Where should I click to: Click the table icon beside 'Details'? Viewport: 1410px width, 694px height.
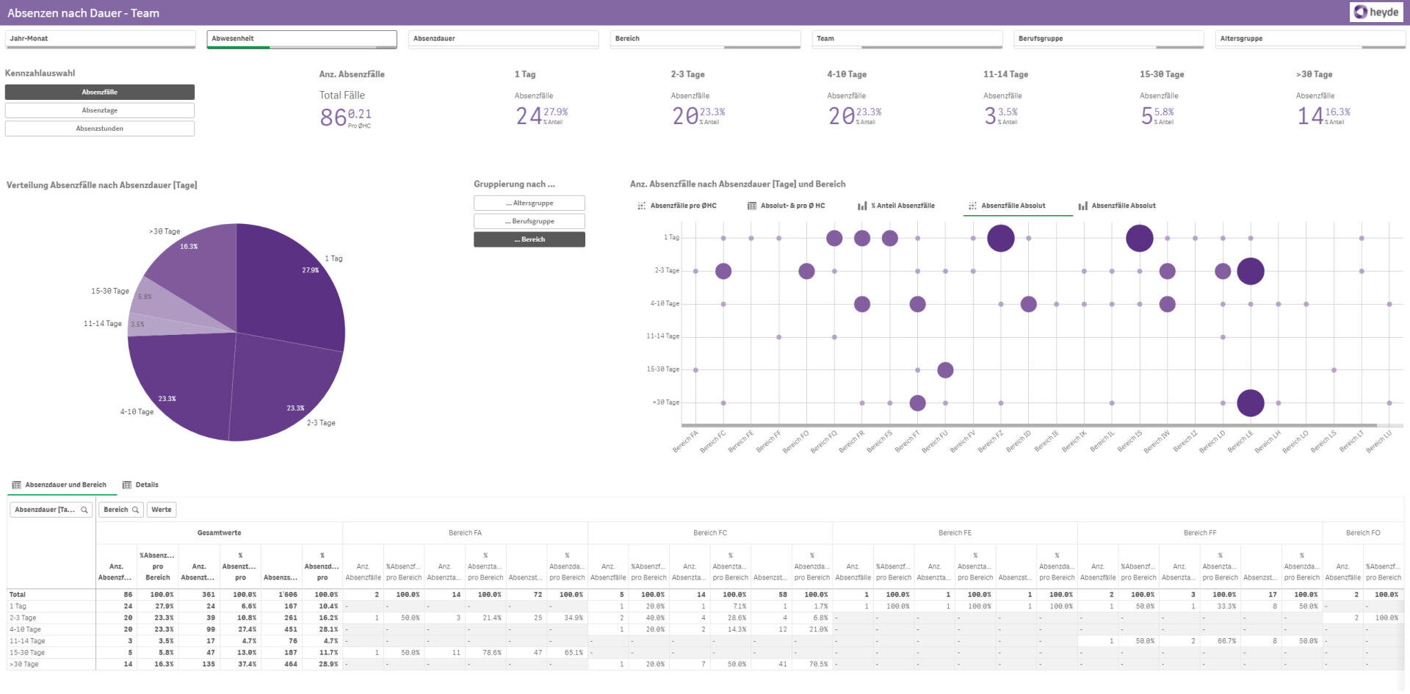tap(126, 485)
